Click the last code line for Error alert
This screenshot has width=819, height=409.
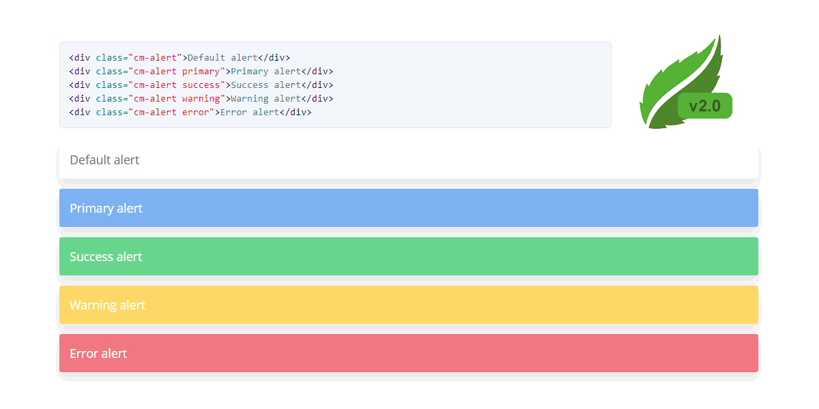click(x=190, y=112)
